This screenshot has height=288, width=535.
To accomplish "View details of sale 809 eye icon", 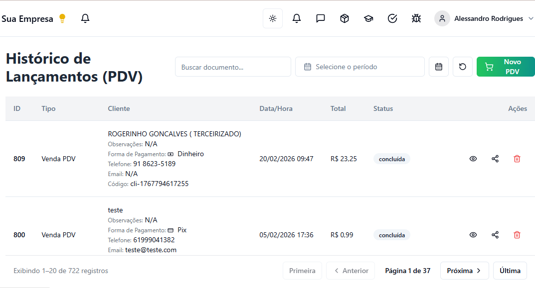I will [473, 159].
